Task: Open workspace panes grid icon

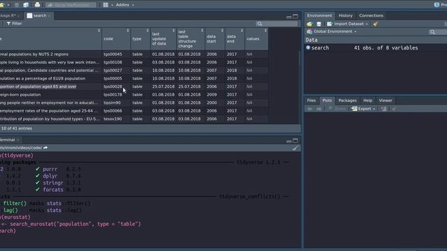Action: coord(105,5)
